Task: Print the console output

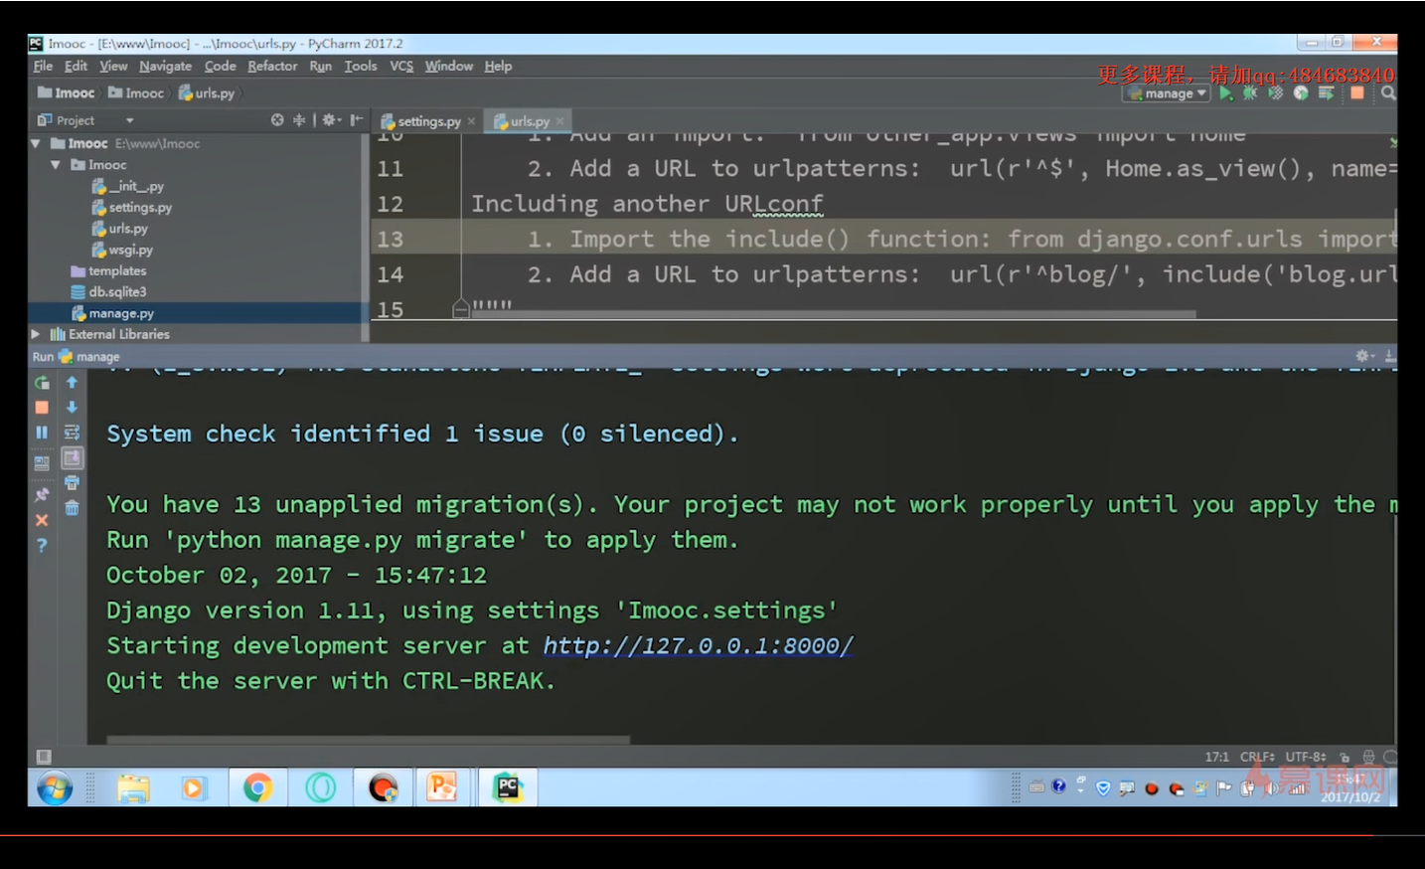Action: pyautogui.click(x=72, y=483)
